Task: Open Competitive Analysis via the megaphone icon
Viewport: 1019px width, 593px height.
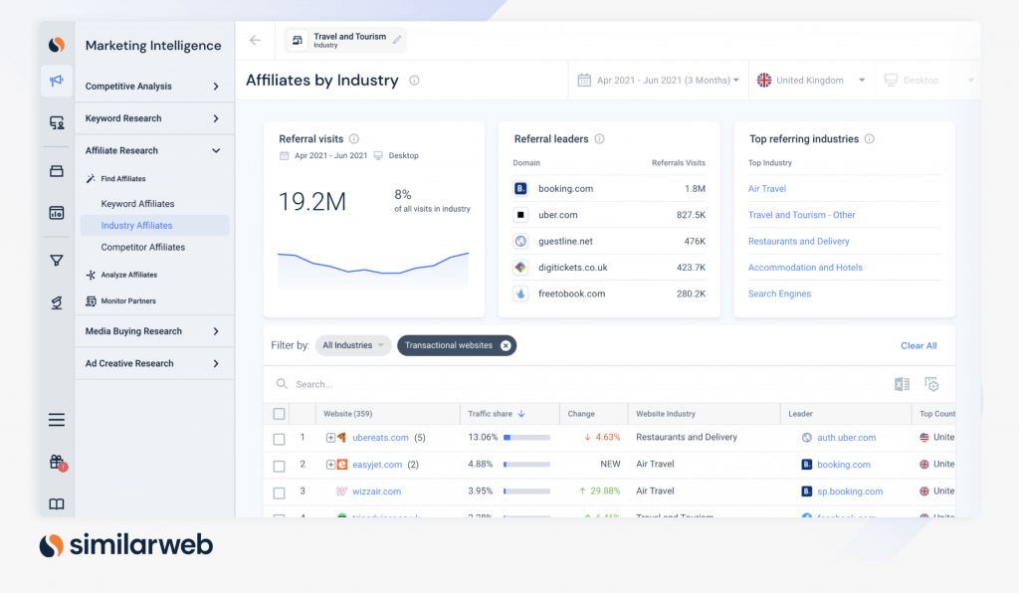Action: pos(56,81)
